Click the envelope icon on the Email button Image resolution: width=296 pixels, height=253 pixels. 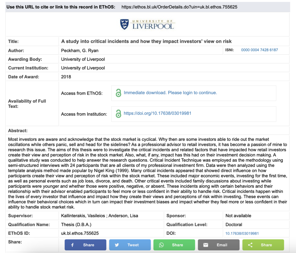pos(206,245)
